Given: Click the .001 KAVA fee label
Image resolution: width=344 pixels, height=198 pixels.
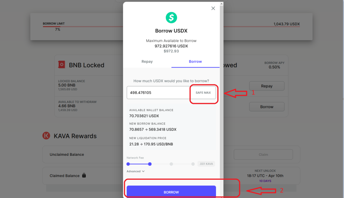Looking at the screenshot, I should [206, 164].
